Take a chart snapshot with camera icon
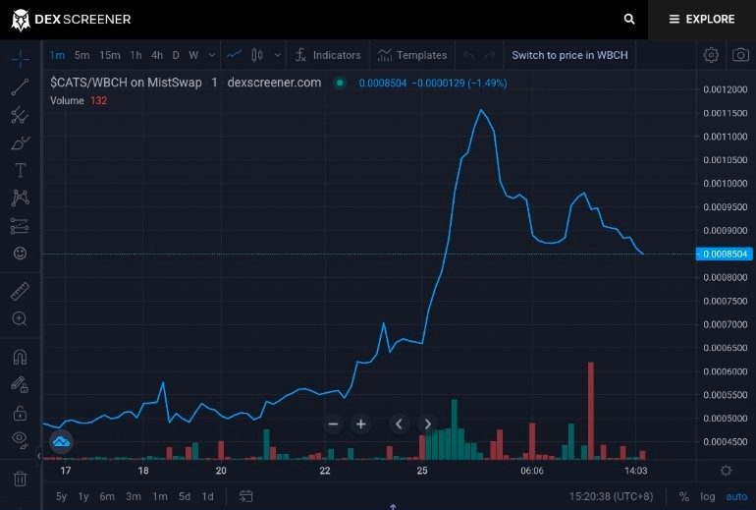The width and height of the screenshot is (756, 510). 740,54
